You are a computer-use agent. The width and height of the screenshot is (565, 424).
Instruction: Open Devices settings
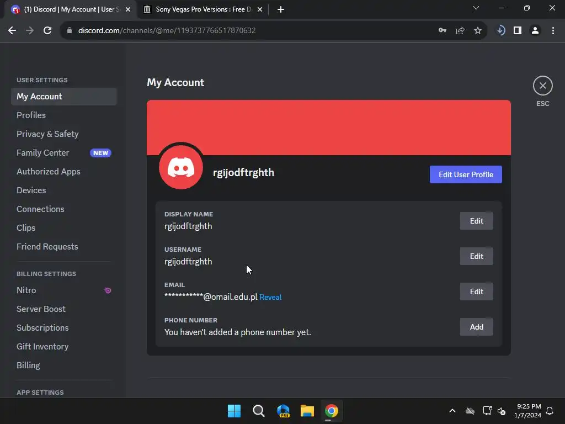[64, 190]
